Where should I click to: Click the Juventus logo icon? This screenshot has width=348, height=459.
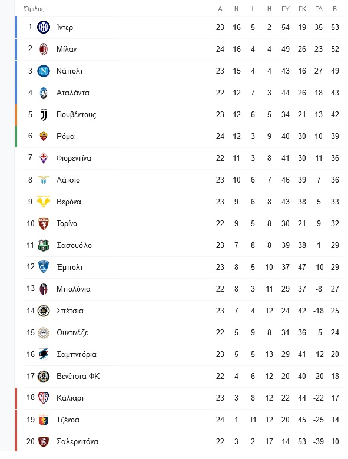pyautogui.click(x=44, y=114)
